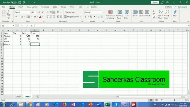Image resolution: width=190 pixels, height=107 pixels.
Task: Click the Insert cells icon
Action: (135, 12)
